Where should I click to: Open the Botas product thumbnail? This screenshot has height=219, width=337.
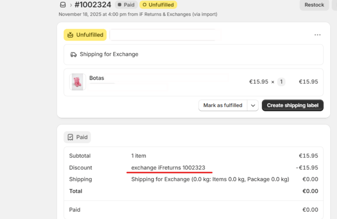[77, 82]
